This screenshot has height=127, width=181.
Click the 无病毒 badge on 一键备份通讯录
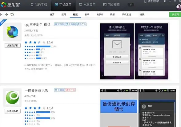tap(59, 90)
